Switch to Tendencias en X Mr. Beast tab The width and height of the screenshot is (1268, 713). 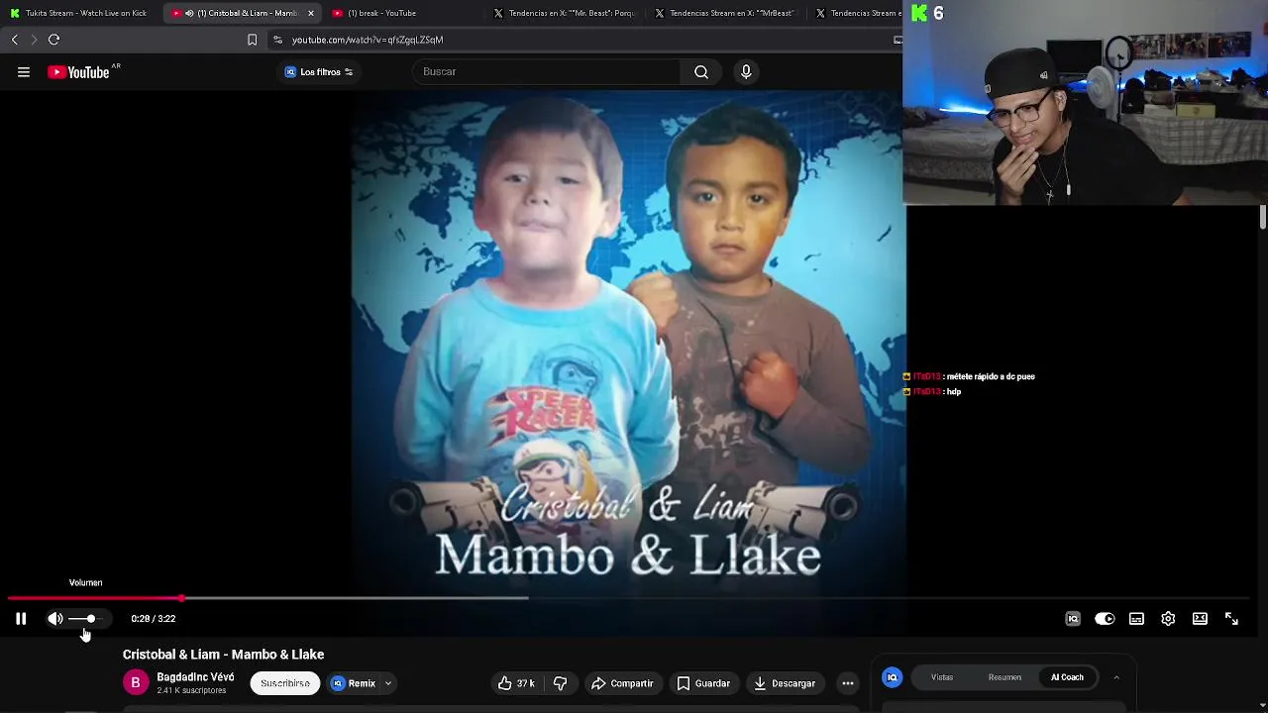(x=567, y=13)
